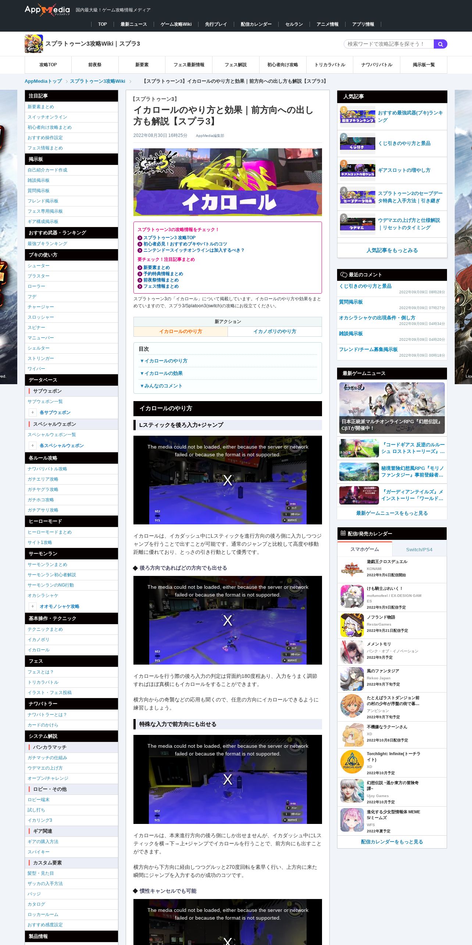Click the rank 3 ギアスロット thumbnail

tap(358, 170)
